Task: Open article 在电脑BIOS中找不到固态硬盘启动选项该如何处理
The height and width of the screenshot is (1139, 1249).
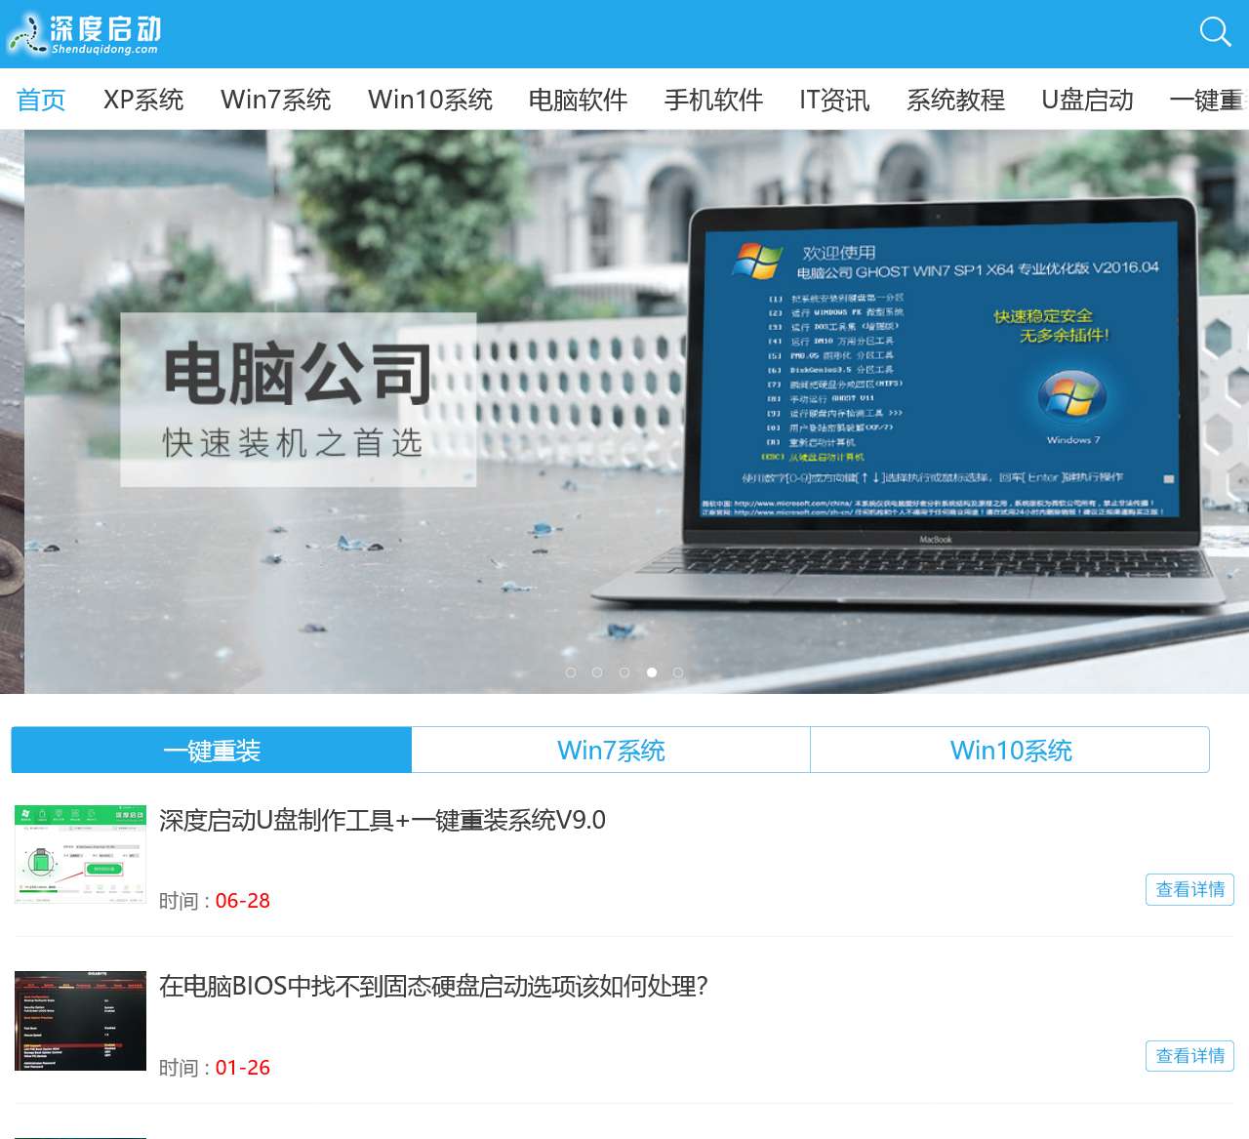Action: coord(433,986)
